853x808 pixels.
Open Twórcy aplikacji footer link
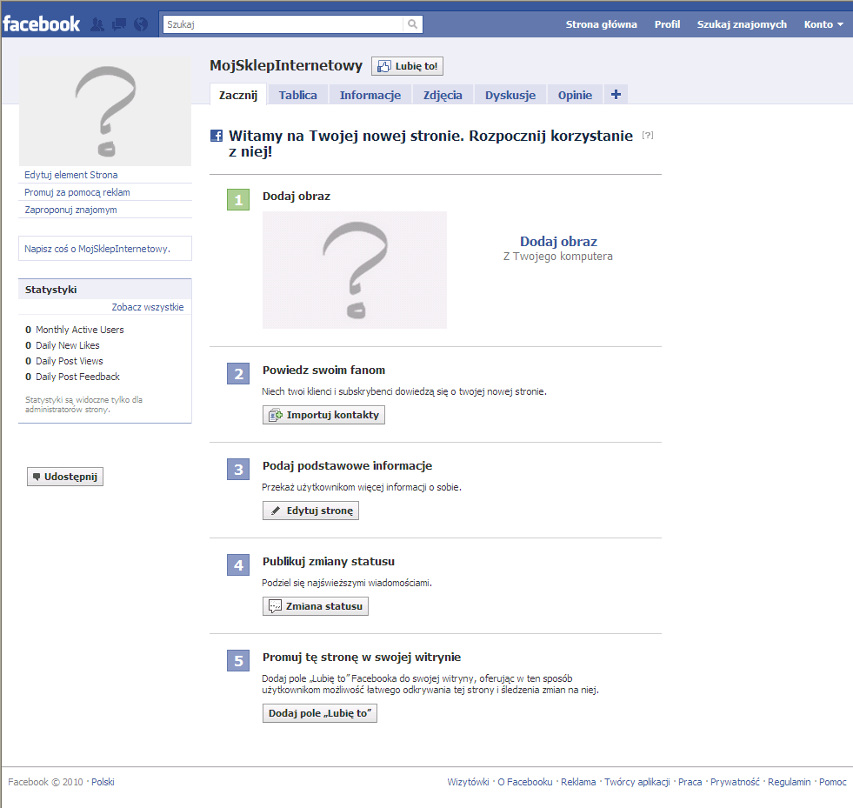coord(637,782)
